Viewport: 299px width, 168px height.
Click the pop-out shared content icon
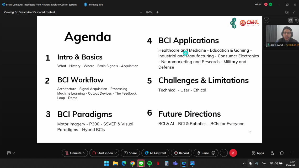(x=287, y=12)
